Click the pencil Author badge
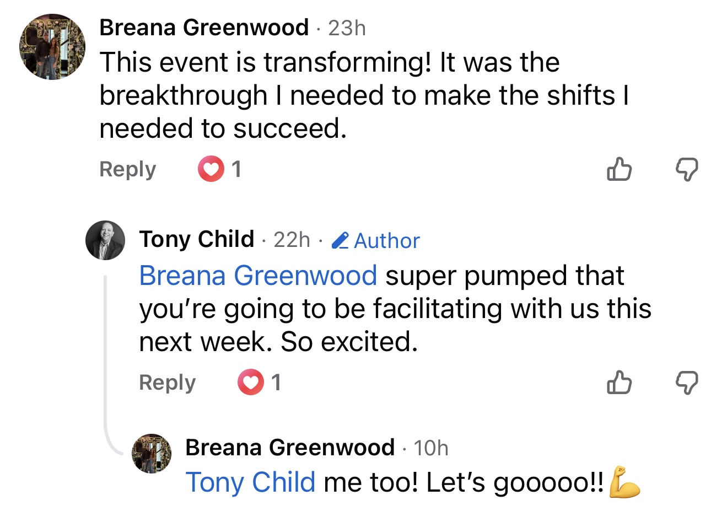 coord(376,240)
